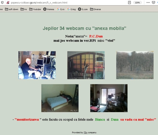158x135 pixels.
Task: Open the page actions three-dot menu
Action: (148, 2)
